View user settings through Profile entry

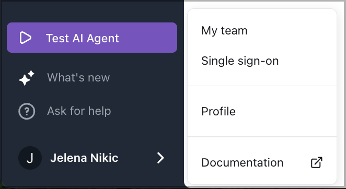tap(218, 111)
